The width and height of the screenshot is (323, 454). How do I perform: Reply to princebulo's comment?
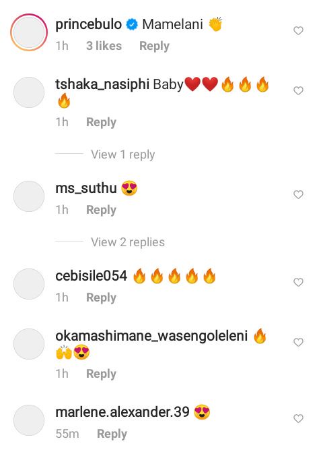[154, 46]
